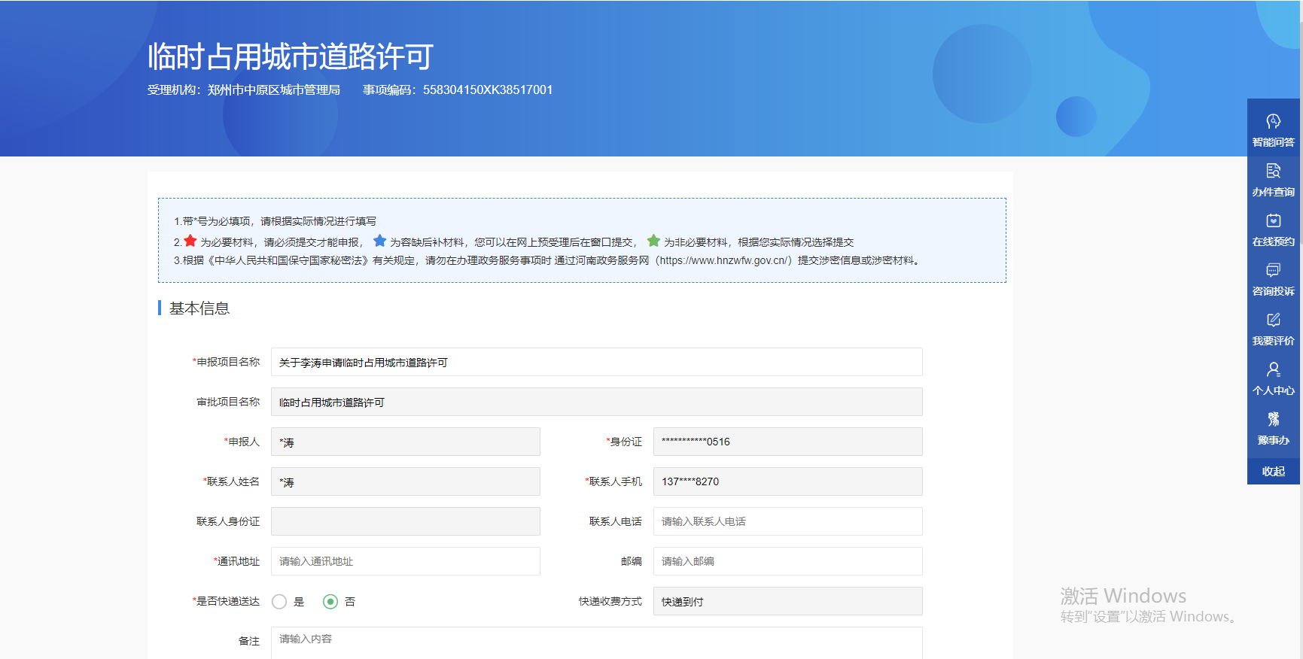Viewport: 1303px width, 659px height.
Task: Click the 申报项目名称 input field
Action: tap(596, 362)
